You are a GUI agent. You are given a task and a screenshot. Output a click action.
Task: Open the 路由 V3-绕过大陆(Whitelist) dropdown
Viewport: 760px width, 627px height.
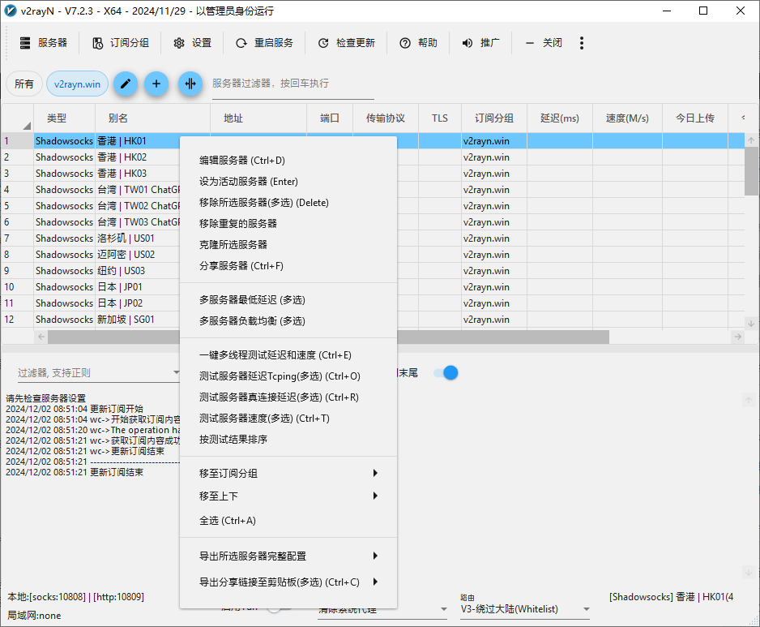tap(525, 609)
